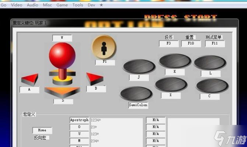
Task: Open the Video menu
Action: (x=17, y=5)
